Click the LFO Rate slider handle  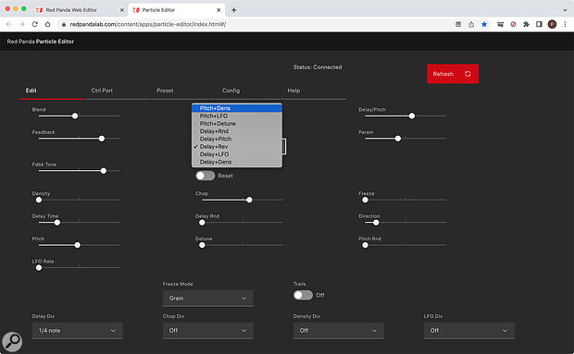39,268
